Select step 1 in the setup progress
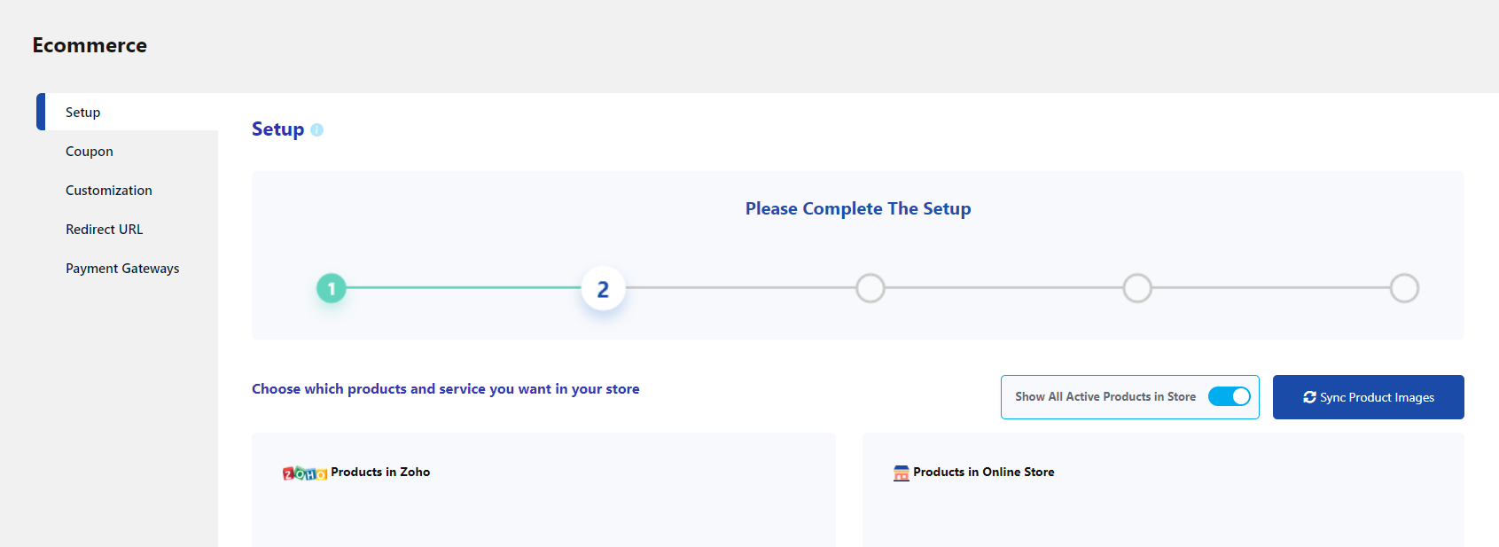 tap(332, 288)
